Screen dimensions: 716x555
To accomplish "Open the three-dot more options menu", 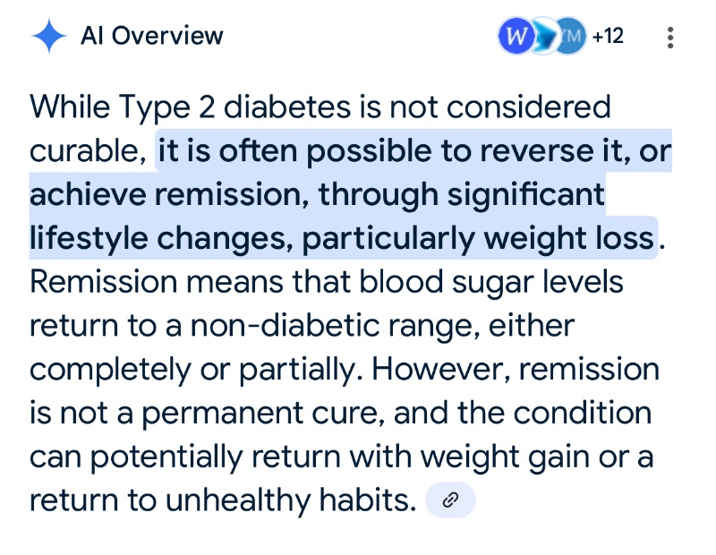I will coord(670,38).
